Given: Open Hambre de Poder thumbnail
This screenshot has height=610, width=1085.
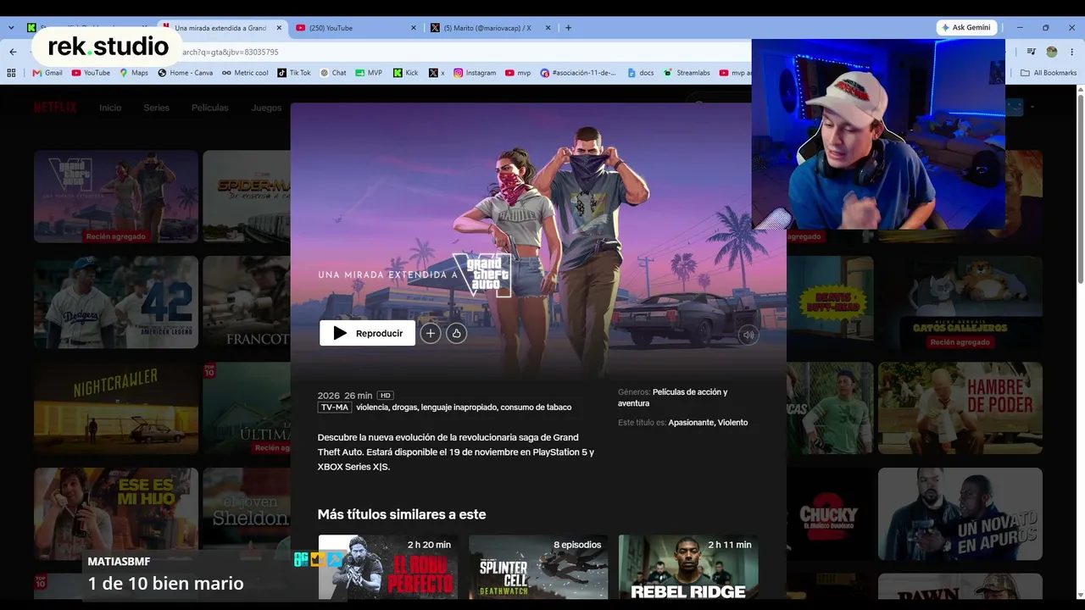Looking at the screenshot, I should pos(960,408).
